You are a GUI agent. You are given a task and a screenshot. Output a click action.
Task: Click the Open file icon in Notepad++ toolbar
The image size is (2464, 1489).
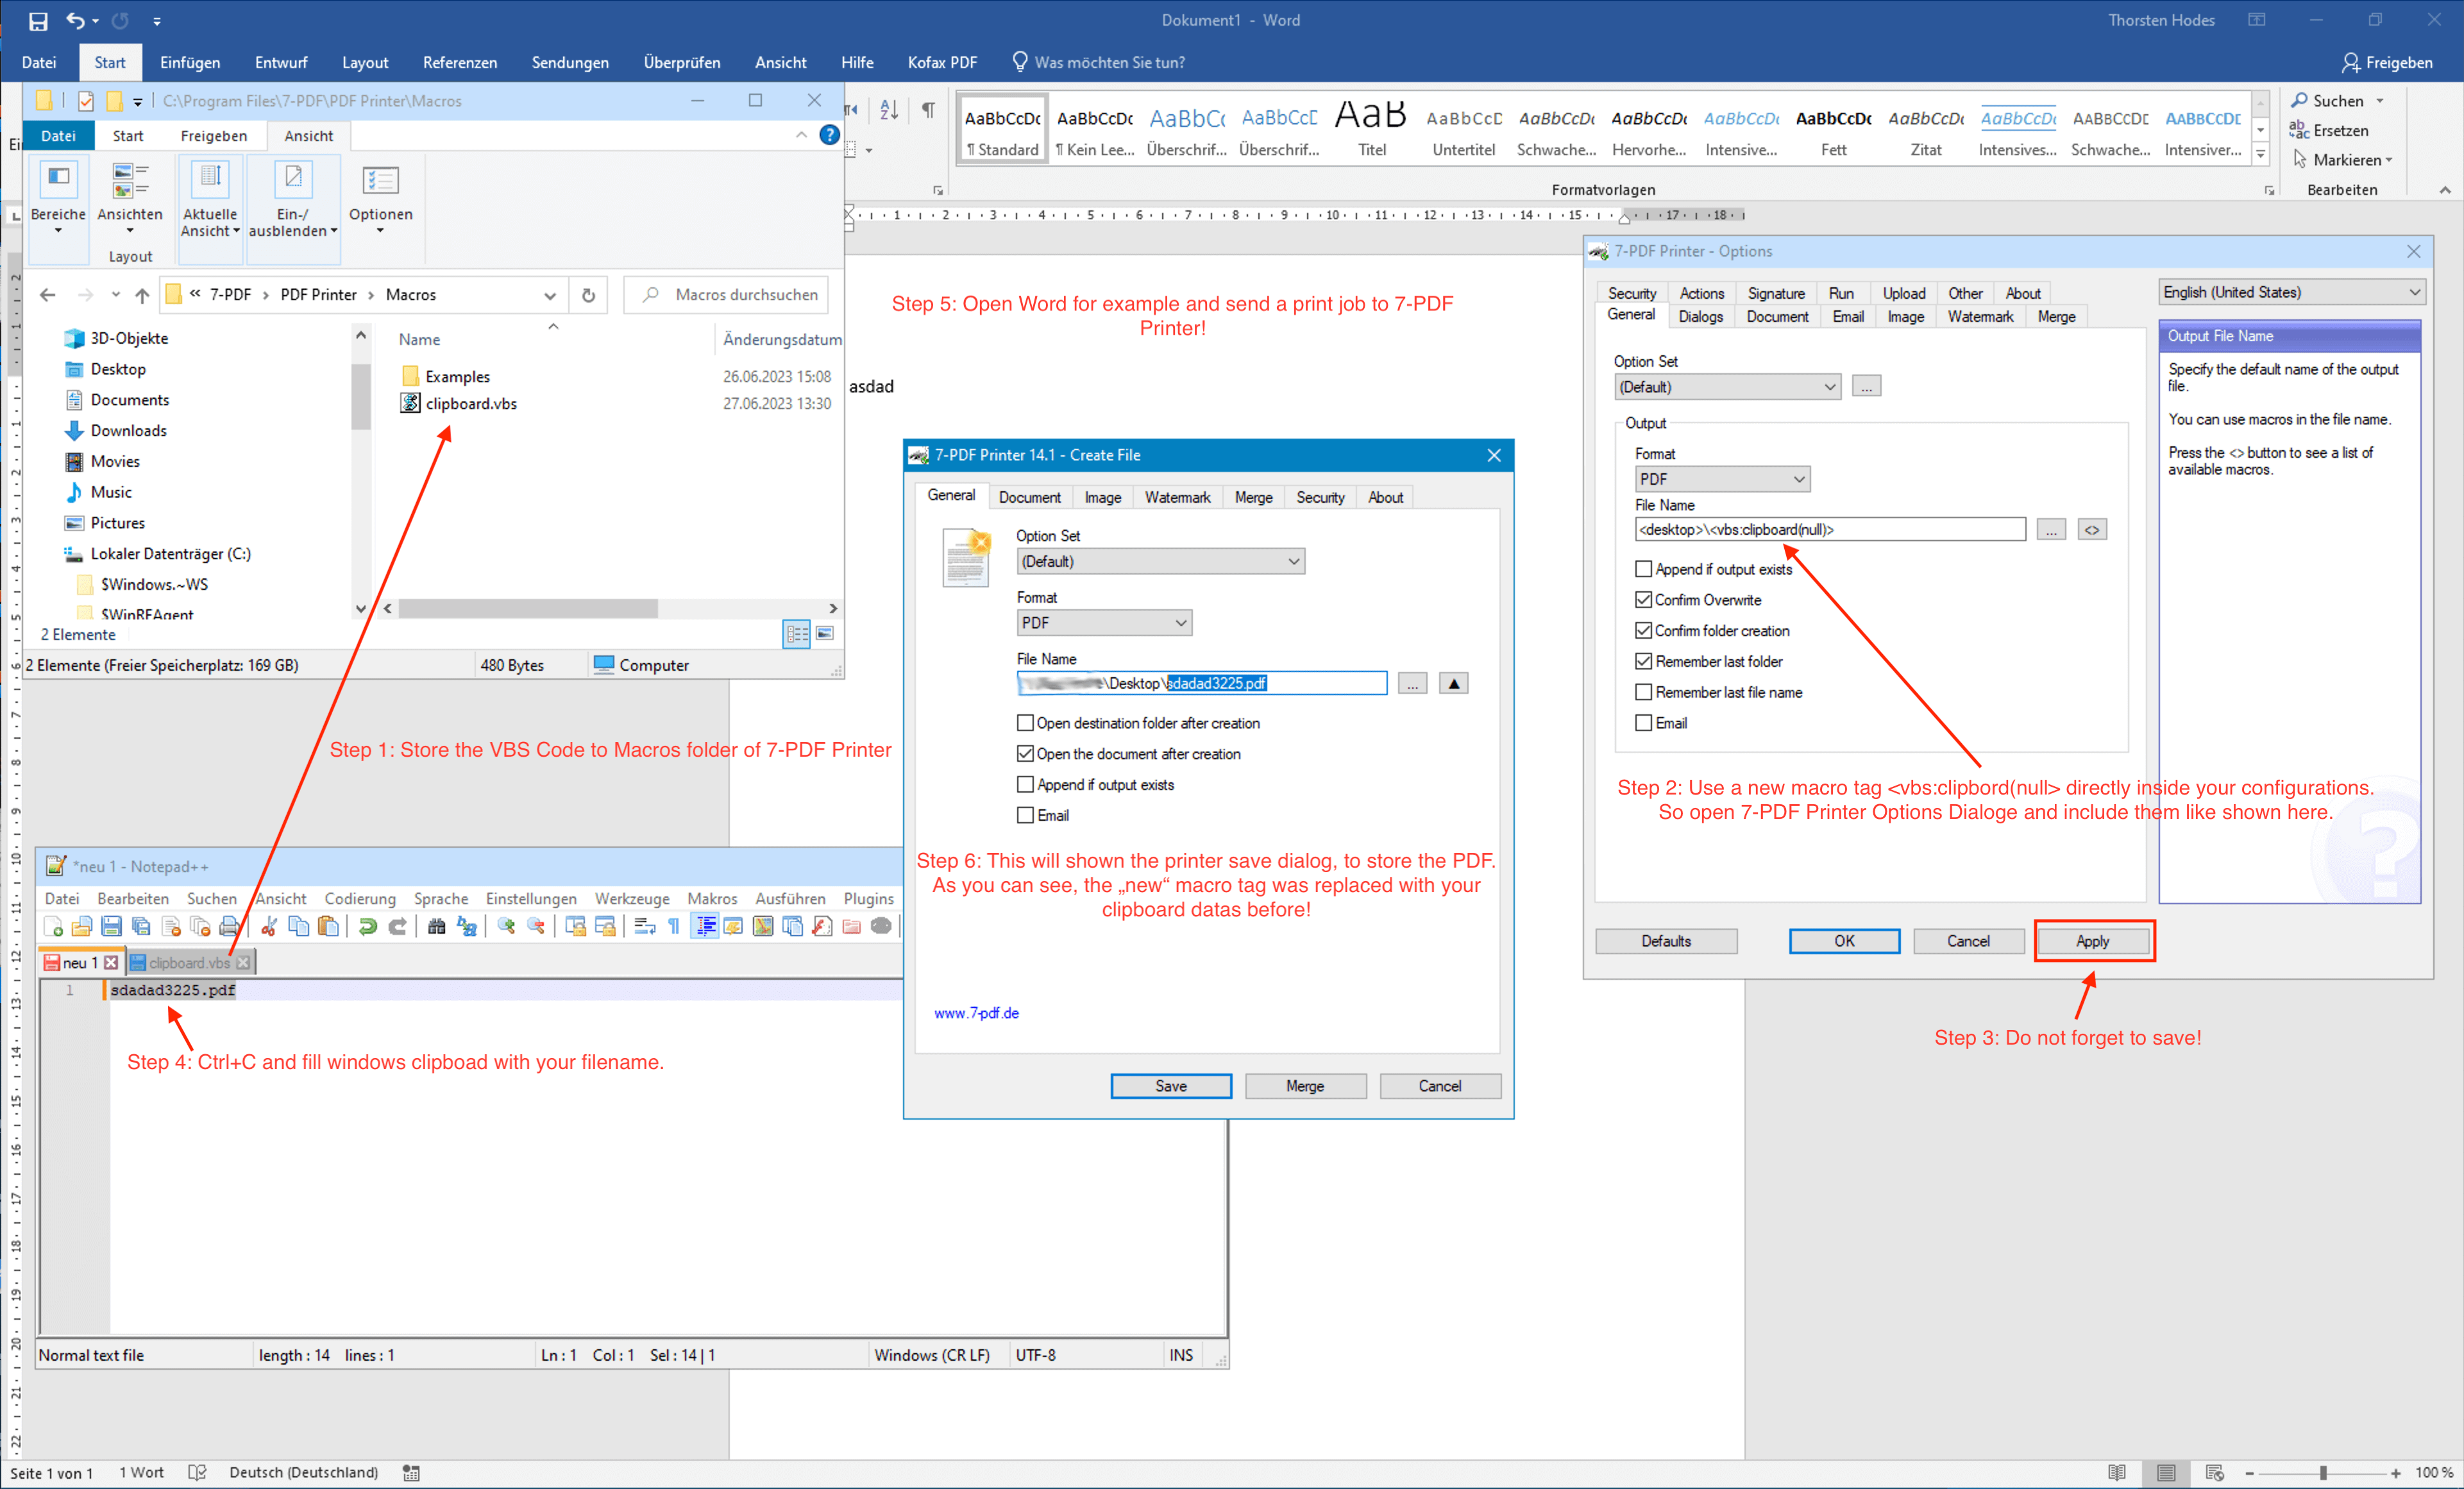point(82,926)
